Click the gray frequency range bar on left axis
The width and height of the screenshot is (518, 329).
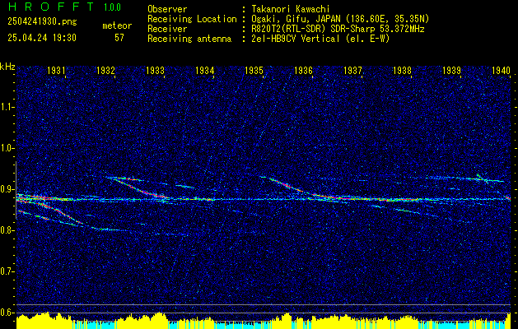point(16,190)
